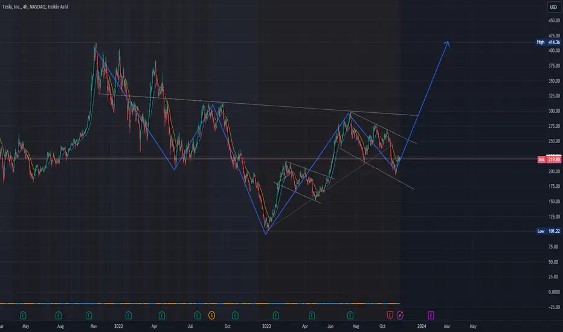Click the Jun label on time axis
Screen dimensions: 563x332
(x=330, y=326)
